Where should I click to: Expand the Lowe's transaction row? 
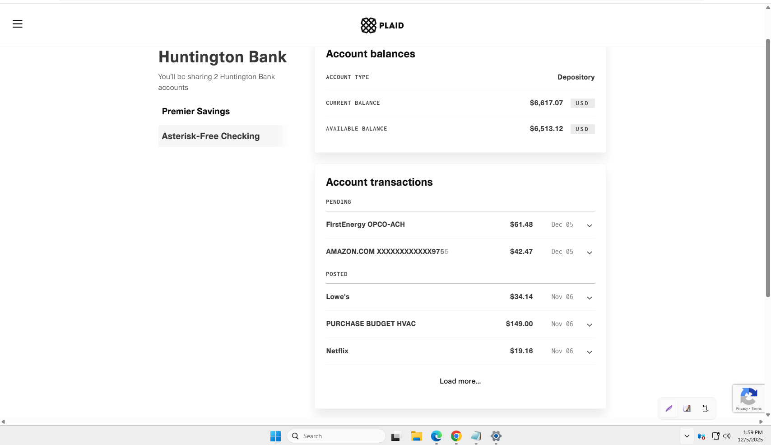pos(589,297)
